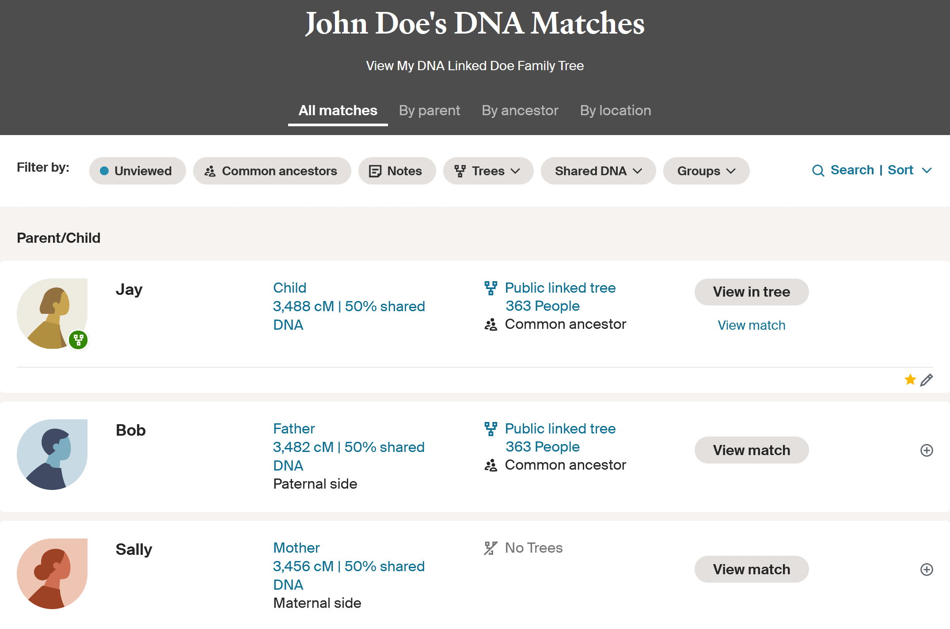Click the public linked tree icon beside Bob
The image size is (950, 629).
click(490, 428)
